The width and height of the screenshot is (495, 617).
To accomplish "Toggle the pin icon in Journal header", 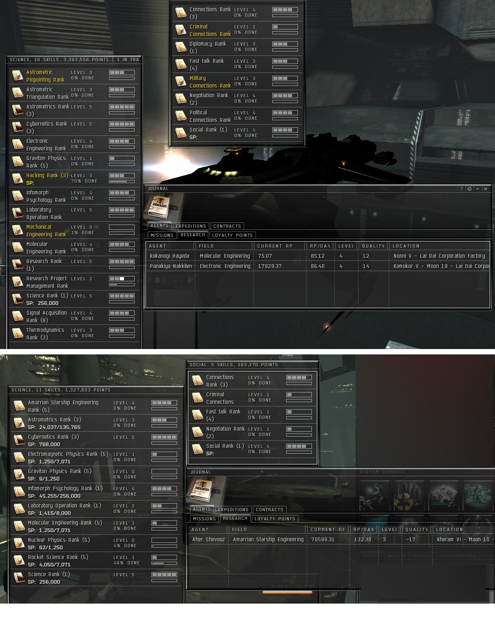I will click(x=469, y=189).
